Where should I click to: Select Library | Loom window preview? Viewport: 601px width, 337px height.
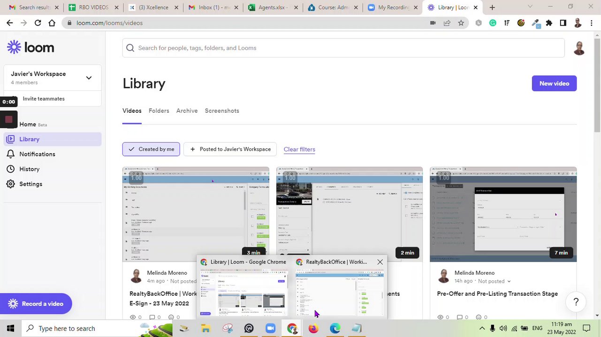(243, 287)
